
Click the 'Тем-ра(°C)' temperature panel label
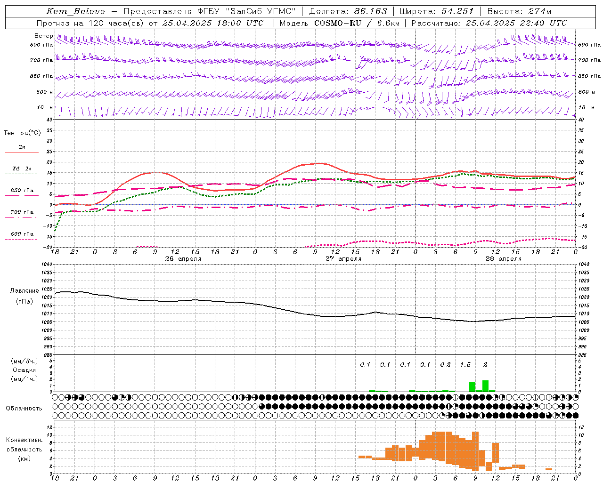22,133
